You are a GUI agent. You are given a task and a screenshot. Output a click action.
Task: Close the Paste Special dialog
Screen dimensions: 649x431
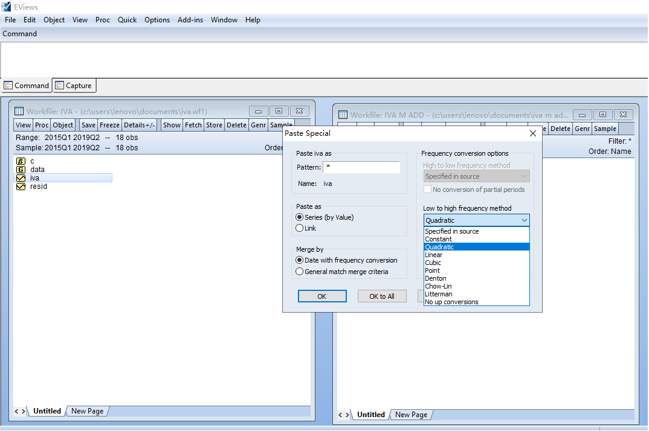[533, 133]
